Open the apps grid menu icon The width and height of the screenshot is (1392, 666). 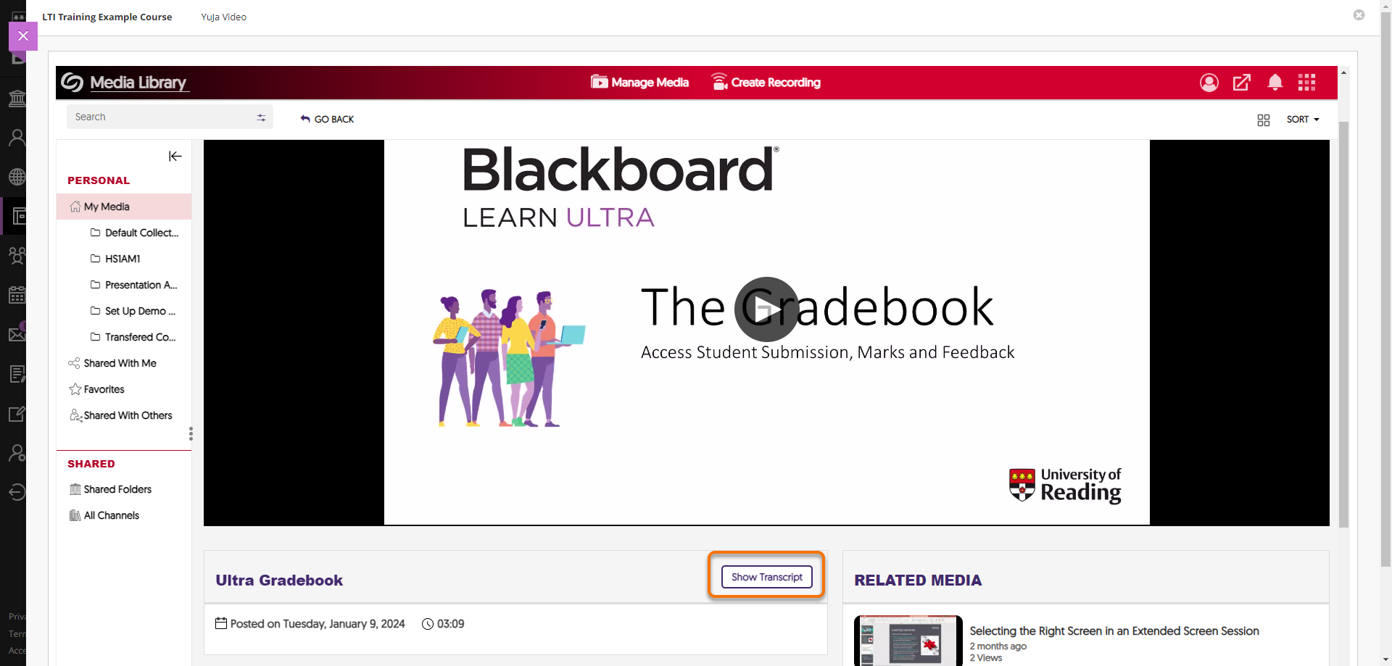tap(1306, 83)
